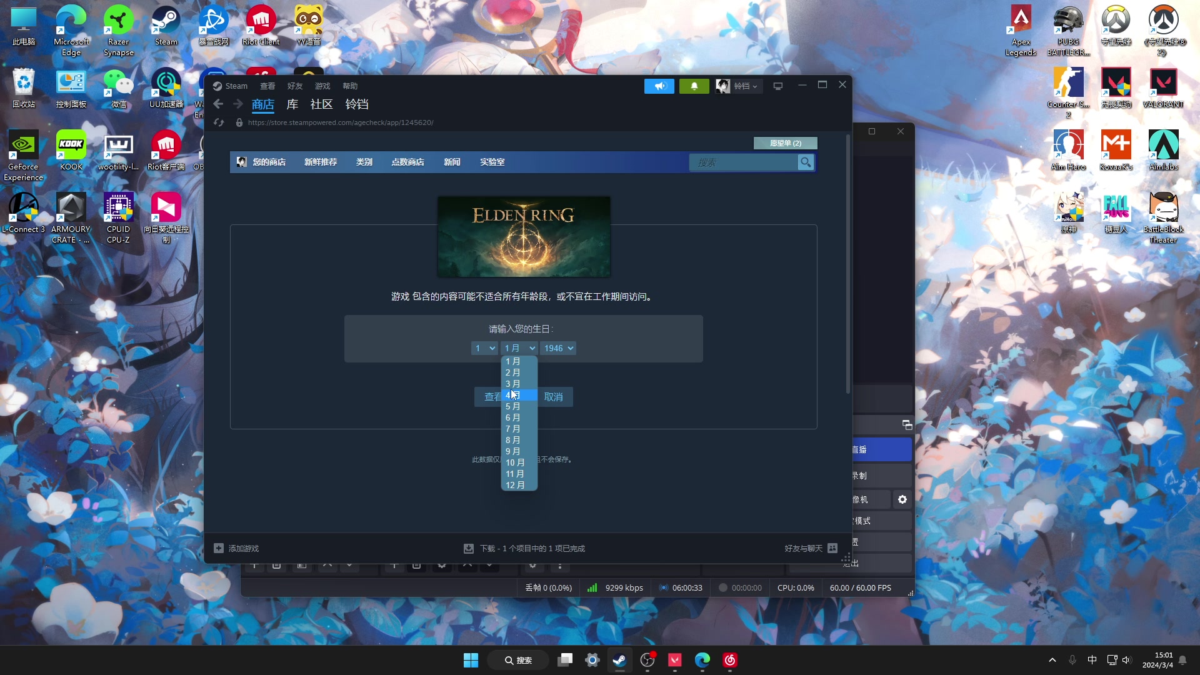The width and height of the screenshot is (1200, 675).
Task: Select the PUBG BATTLEGROUNDS desktop icon
Action: click(1068, 31)
